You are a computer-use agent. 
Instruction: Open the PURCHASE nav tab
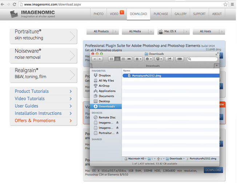pyautogui.click(x=161, y=14)
